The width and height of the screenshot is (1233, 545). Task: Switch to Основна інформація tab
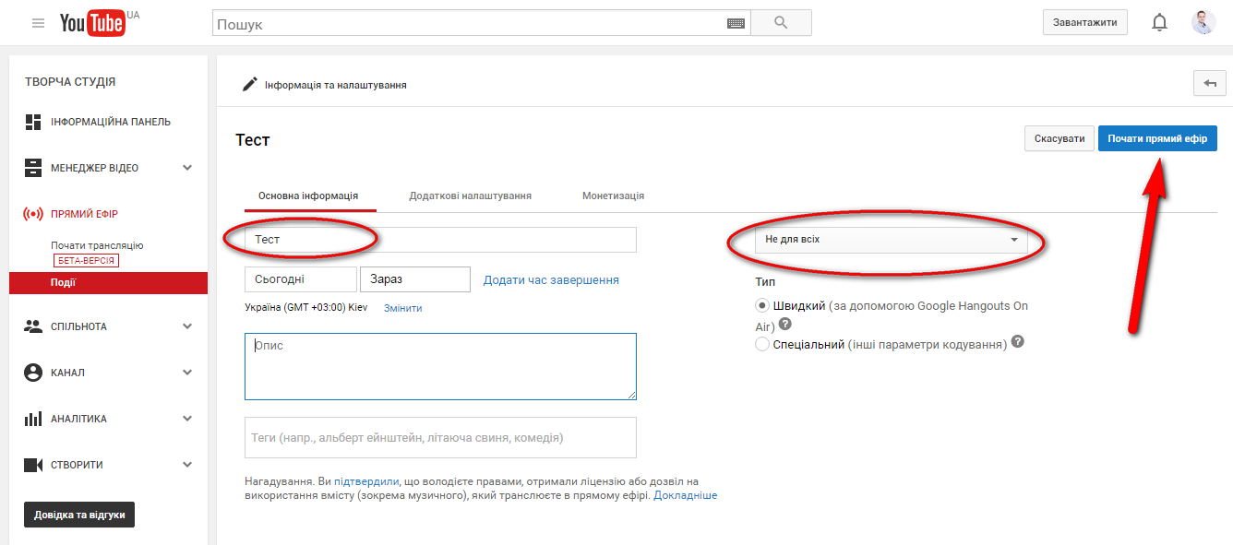308,195
